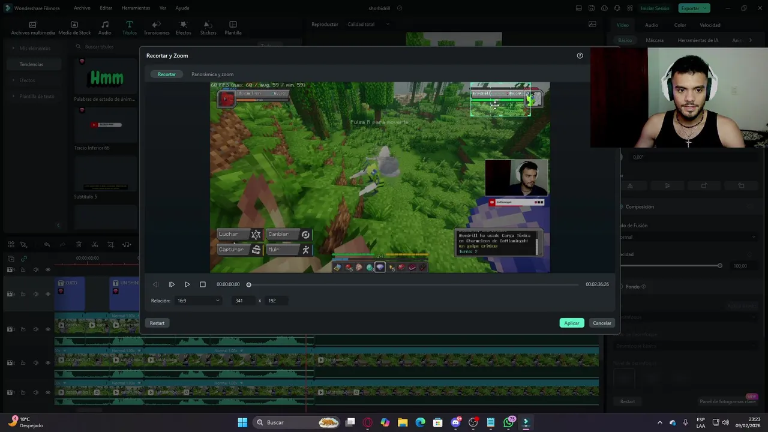Open the Ayuda menu

(182, 8)
